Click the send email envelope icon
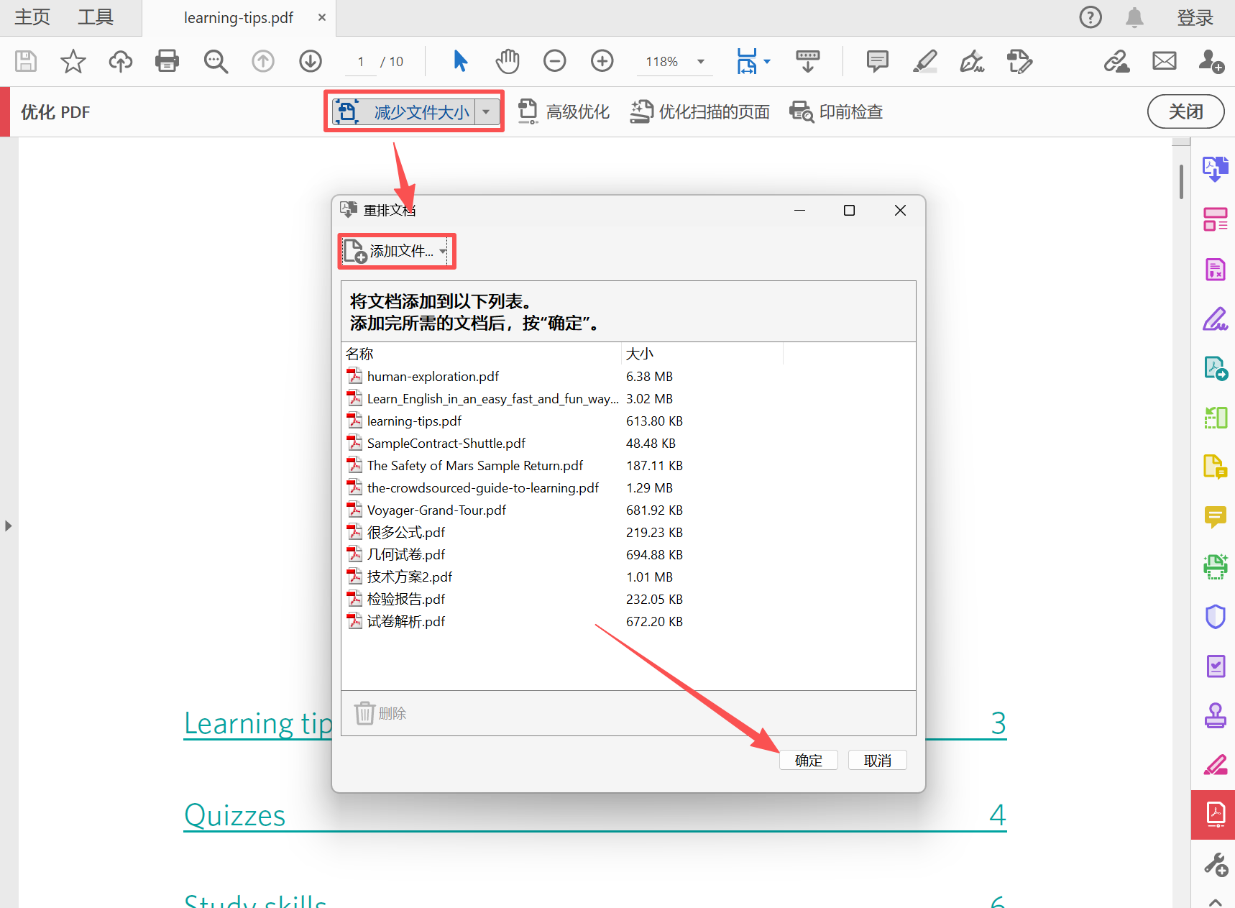 (1164, 61)
